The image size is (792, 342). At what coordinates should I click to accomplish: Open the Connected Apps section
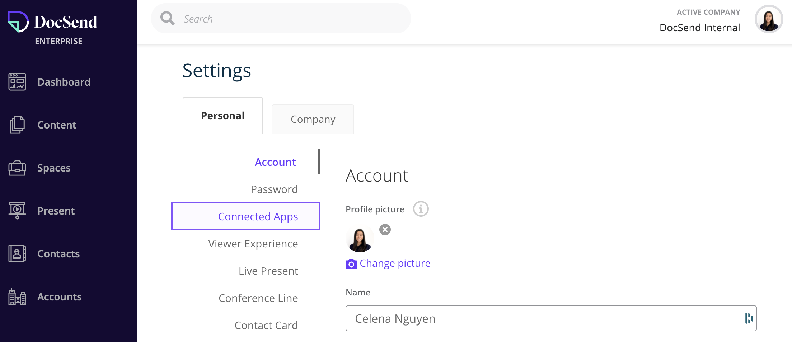pos(258,216)
